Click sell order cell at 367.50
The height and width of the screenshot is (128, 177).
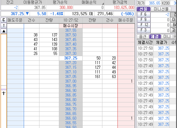tap(15, 35)
